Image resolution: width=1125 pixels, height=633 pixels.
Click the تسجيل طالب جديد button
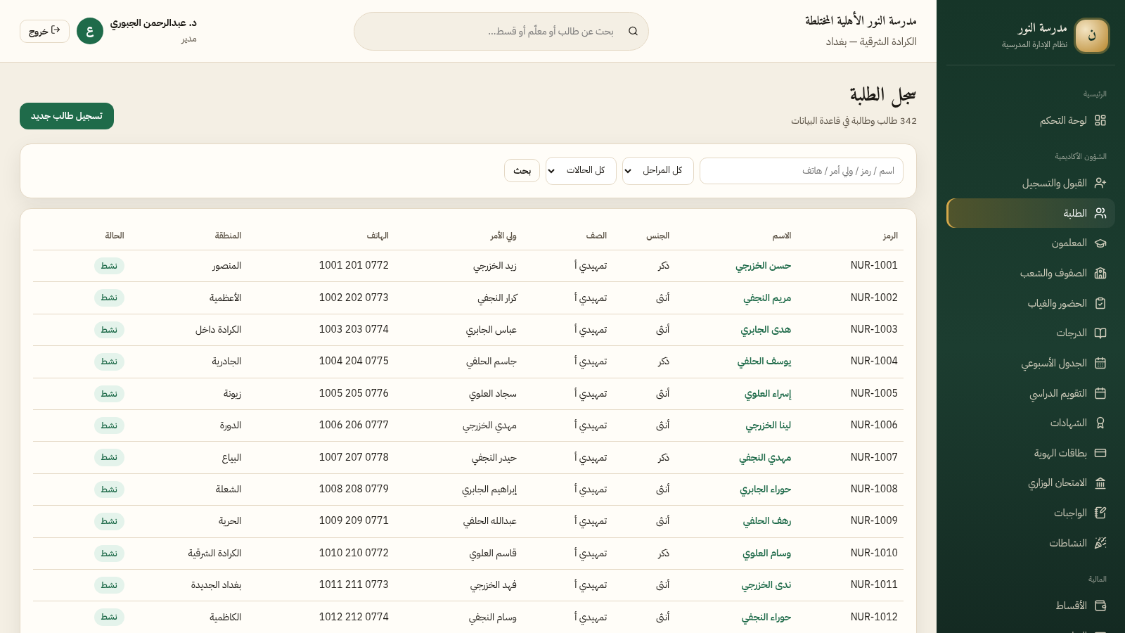pyautogui.click(x=67, y=116)
